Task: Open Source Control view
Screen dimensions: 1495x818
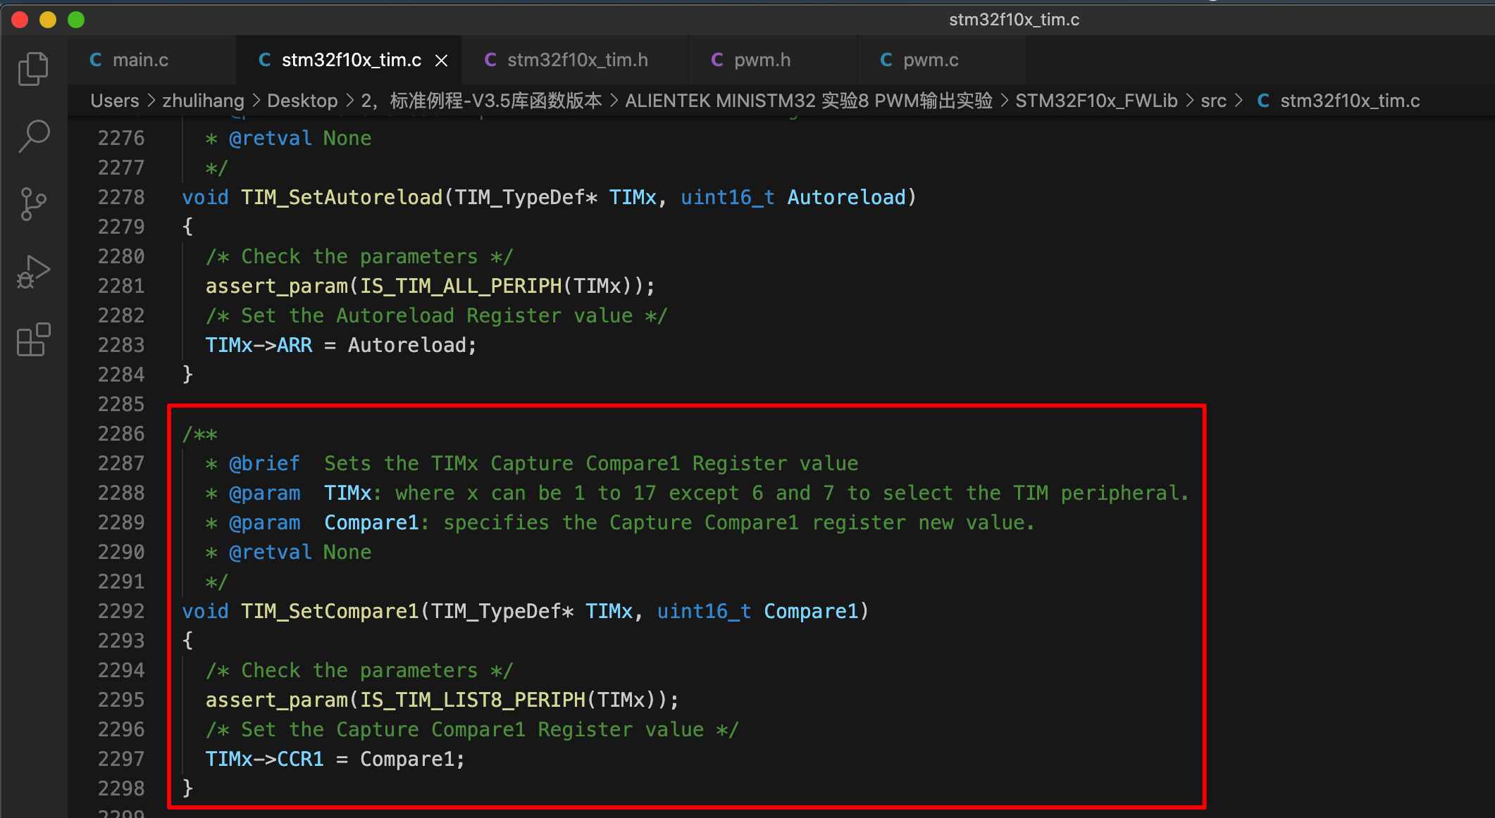Action: point(33,204)
